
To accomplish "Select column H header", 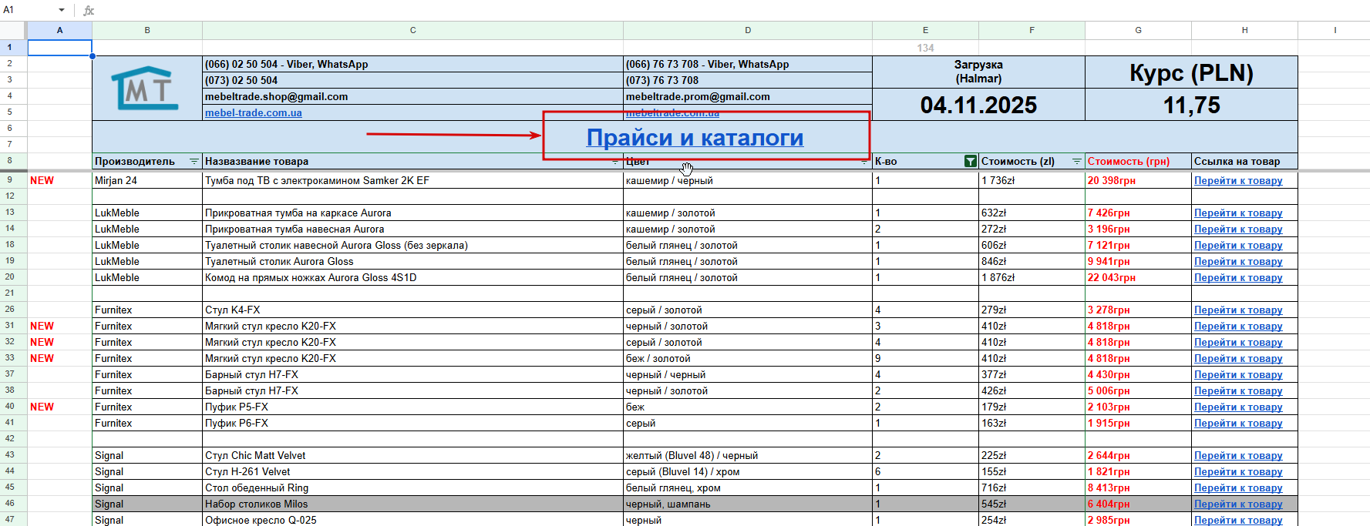I will (1244, 30).
